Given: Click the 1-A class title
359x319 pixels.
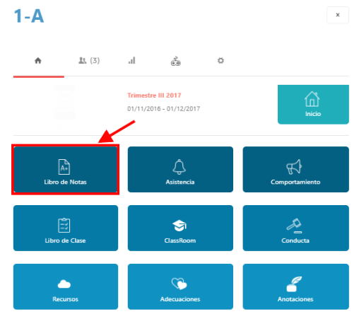Looking at the screenshot, I should [29, 16].
